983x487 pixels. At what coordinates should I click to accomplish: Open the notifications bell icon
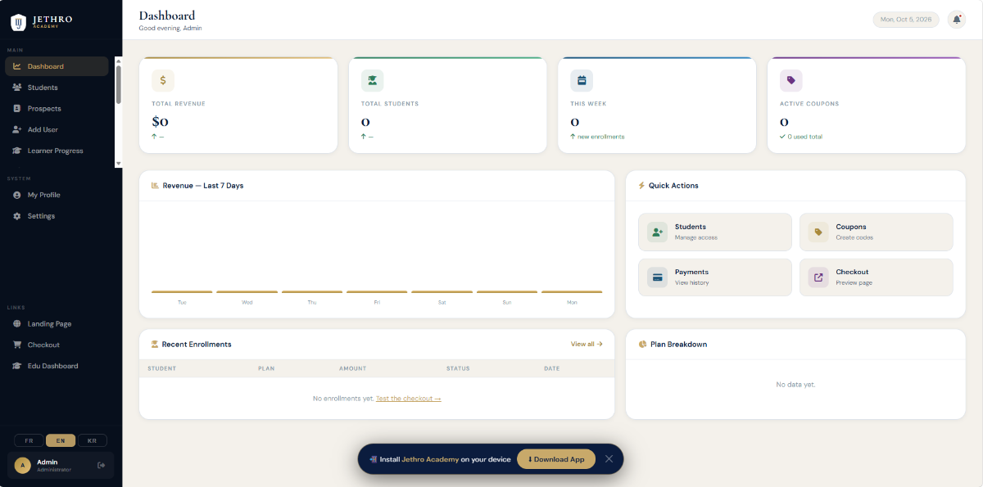(956, 20)
